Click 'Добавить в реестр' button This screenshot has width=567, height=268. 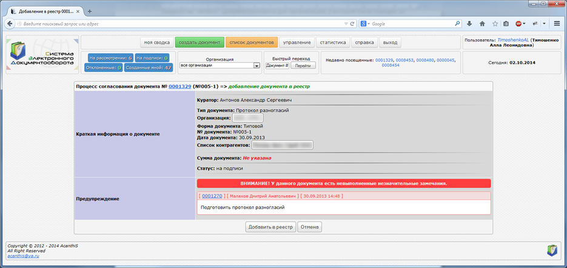[271, 227]
